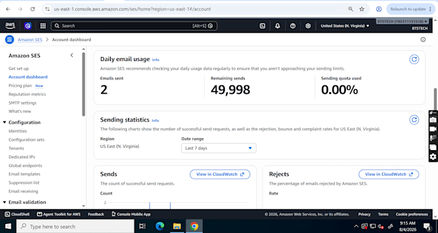The height and width of the screenshot is (233, 438).
Task: Open the Date range dropdown
Action: tap(219, 148)
